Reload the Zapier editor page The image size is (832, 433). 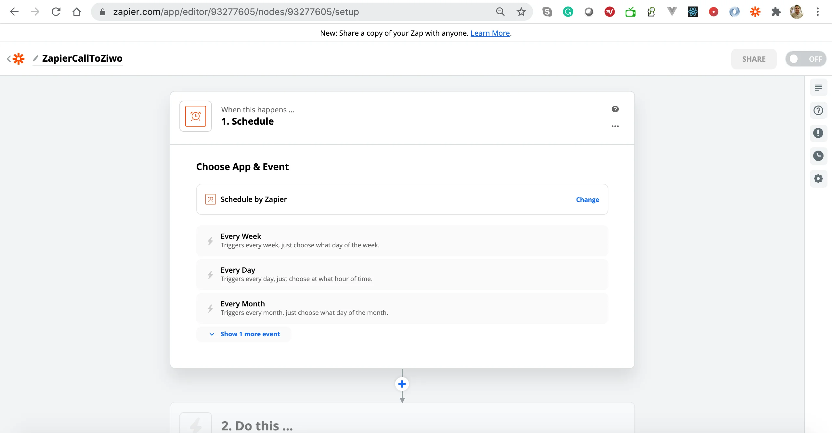56,12
